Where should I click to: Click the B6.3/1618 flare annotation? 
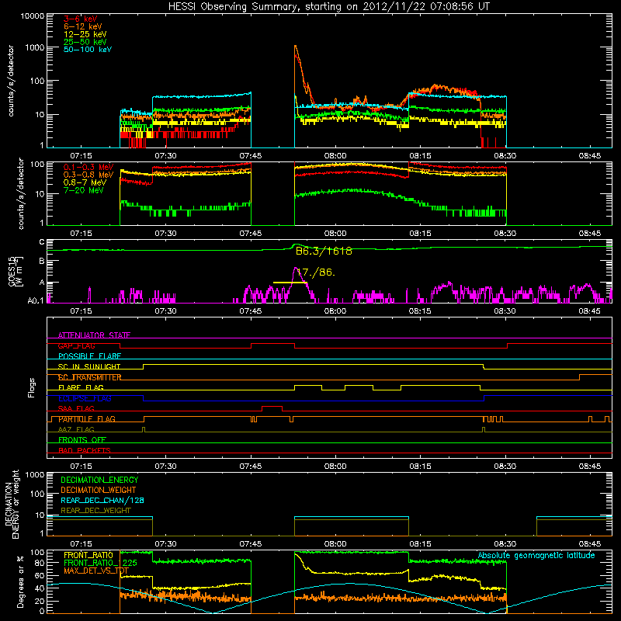[x=324, y=251]
